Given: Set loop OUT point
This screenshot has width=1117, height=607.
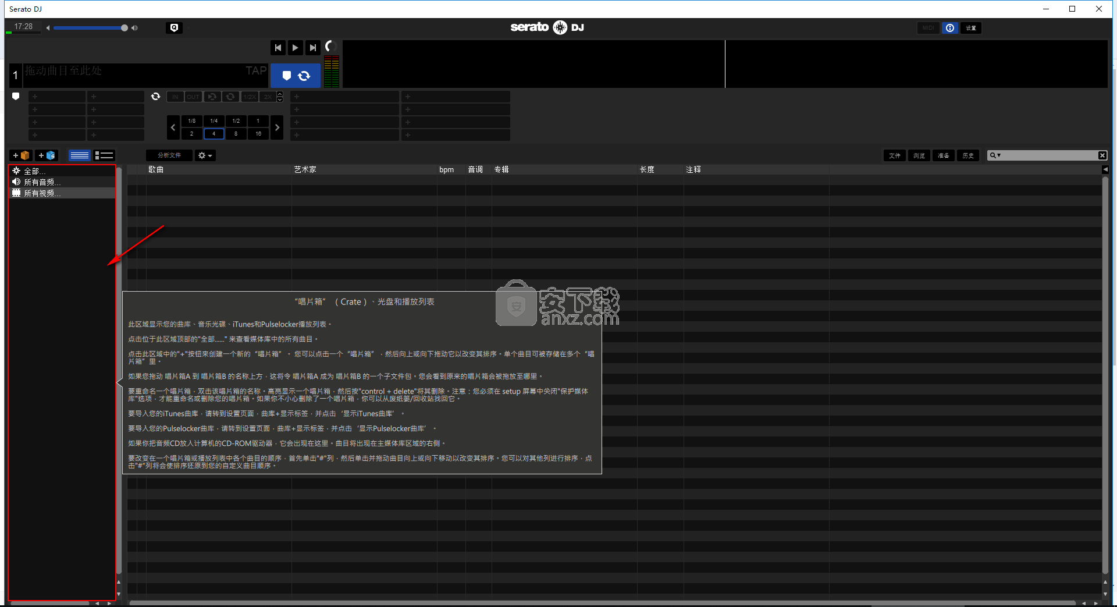Looking at the screenshot, I should tap(193, 97).
